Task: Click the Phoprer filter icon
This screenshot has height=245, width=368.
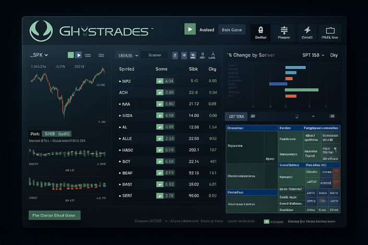Action: tap(284, 32)
